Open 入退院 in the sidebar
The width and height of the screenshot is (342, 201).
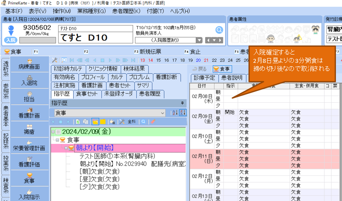[29, 81]
